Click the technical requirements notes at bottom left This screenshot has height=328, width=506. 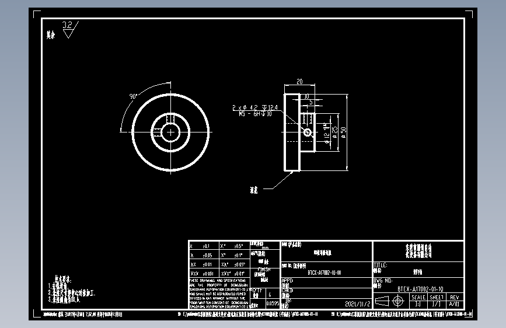(71, 289)
